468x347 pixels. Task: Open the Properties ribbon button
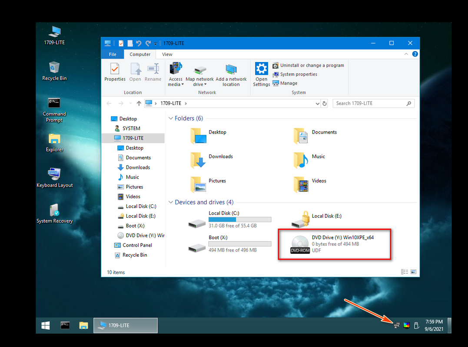pyautogui.click(x=115, y=72)
